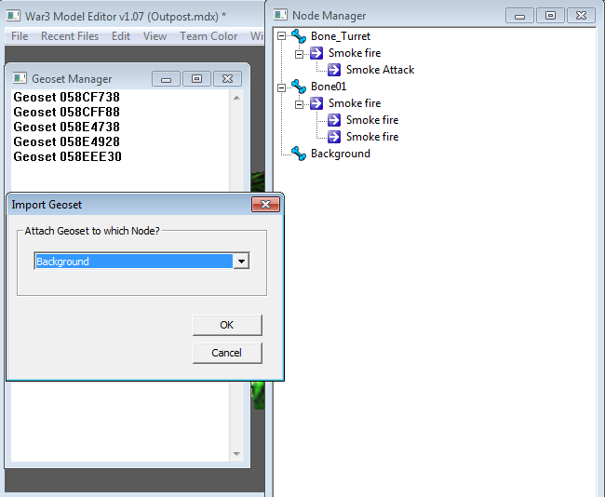
Task: Open the Team Color menu
Action: pyautogui.click(x=208, y=36)
